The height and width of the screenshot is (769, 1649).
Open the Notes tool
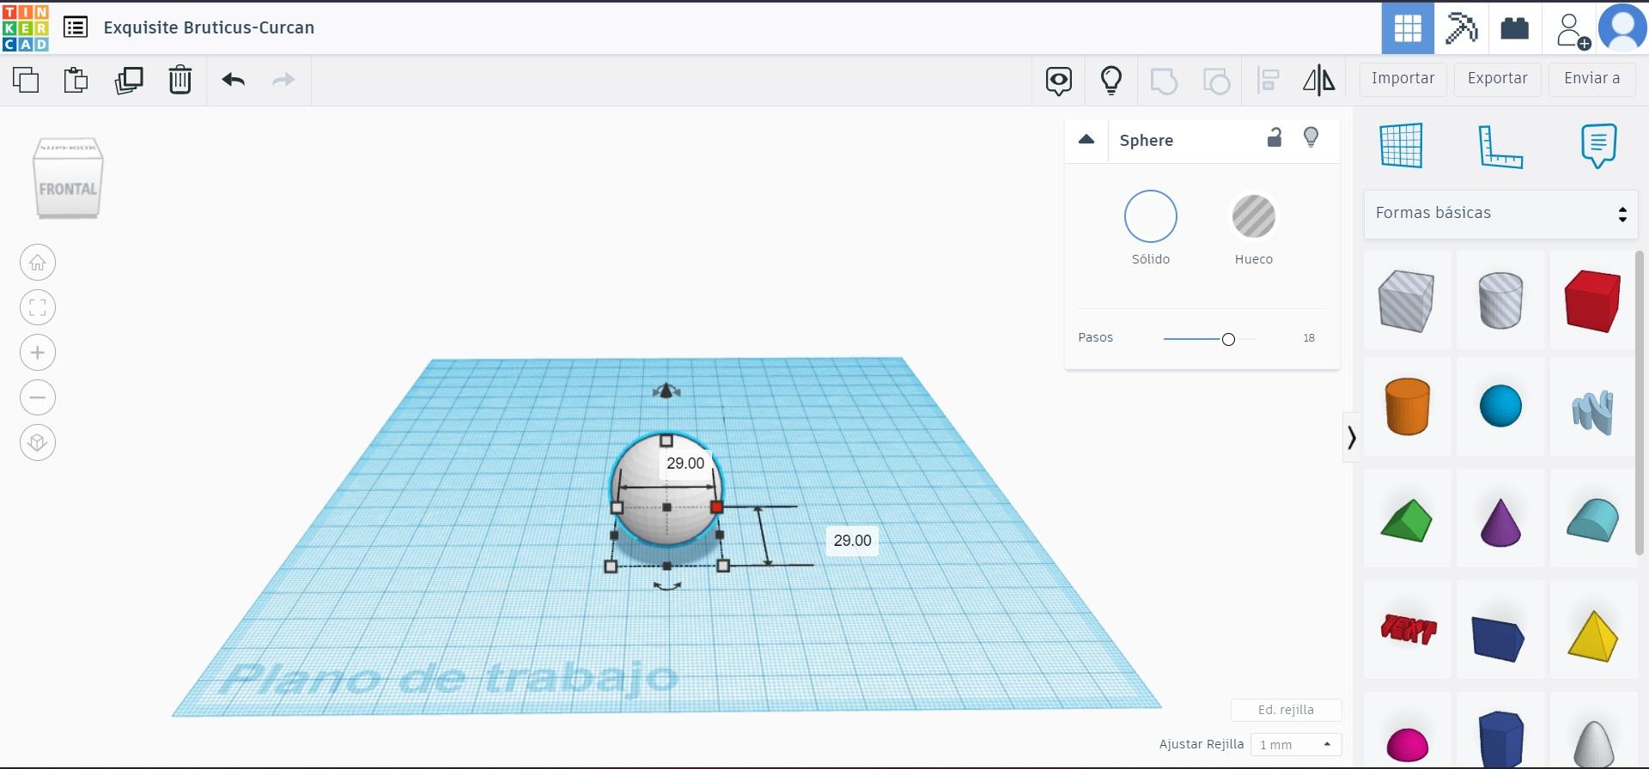point(1598,146)
